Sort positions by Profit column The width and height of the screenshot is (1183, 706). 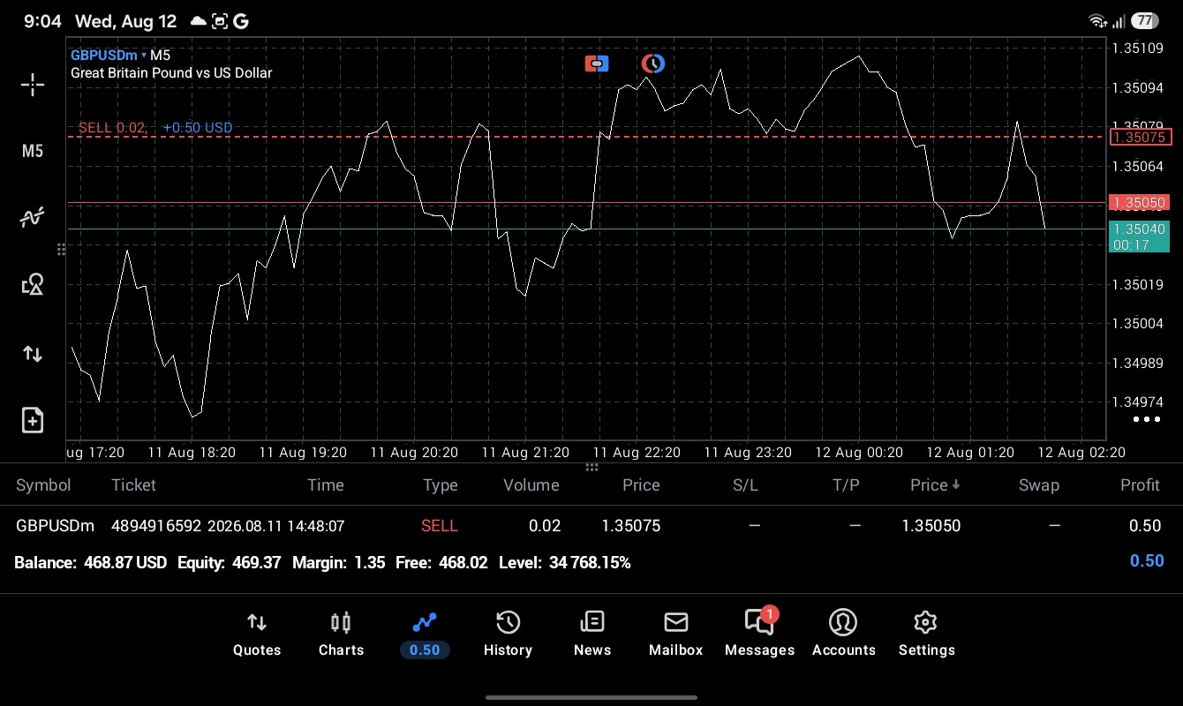pyautogui.click(x=1140, y=484)
